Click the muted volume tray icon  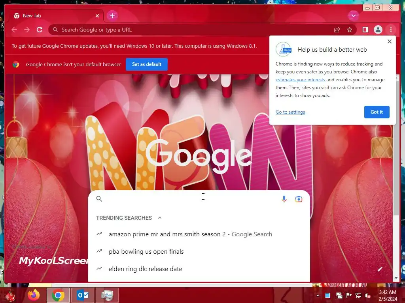pos(368,296)
